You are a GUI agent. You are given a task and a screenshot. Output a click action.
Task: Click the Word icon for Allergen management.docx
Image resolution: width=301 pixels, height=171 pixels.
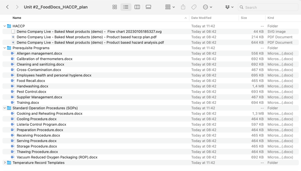tap(13, 53)
